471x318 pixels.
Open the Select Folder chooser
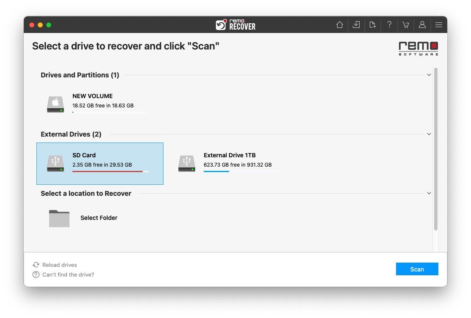click(x=59, y=218)
